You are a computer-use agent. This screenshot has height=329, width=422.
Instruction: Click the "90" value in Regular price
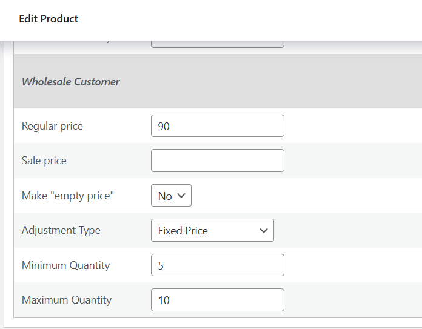click(x=164, y=127)
